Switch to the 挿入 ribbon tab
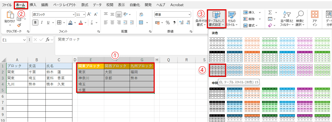This screenshot has height=122, width=332. click(x=33, y=5)
